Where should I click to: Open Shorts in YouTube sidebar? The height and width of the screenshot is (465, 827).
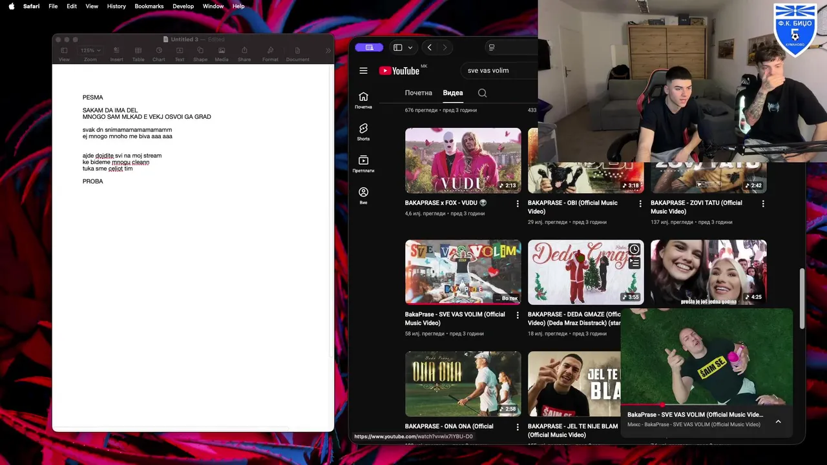(x=364, y=132)
